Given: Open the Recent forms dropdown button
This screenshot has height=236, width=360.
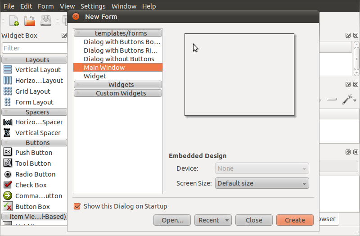Looking at the screenshot, I should 213,220.
